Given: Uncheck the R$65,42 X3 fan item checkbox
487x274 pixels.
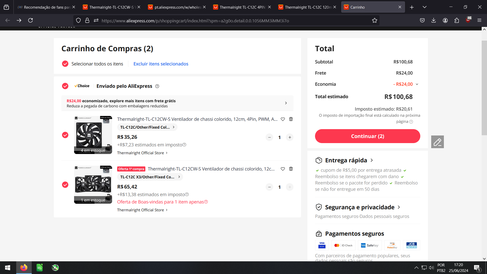Looking at the screenshot, I should pyautogui.click(x=65, y=185).
